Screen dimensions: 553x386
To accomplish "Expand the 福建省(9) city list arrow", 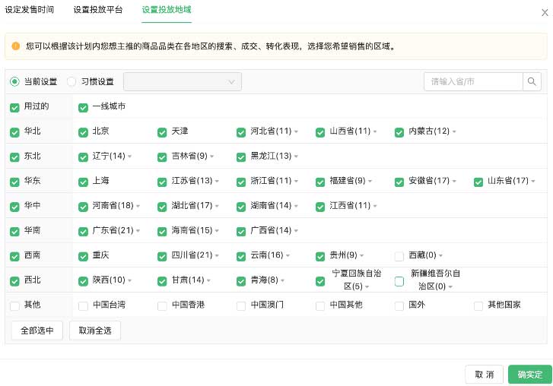I will click(370, 182).
